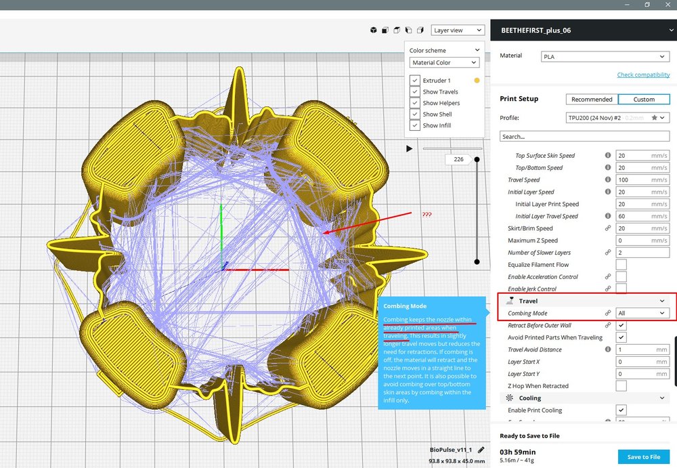
Task: Enable Acceleration Control checkbox
Action: tap(621, 276)
